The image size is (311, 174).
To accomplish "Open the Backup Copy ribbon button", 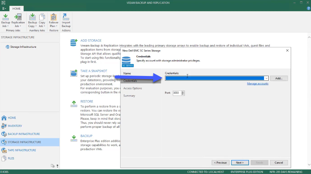I will [x=32, y=20].
